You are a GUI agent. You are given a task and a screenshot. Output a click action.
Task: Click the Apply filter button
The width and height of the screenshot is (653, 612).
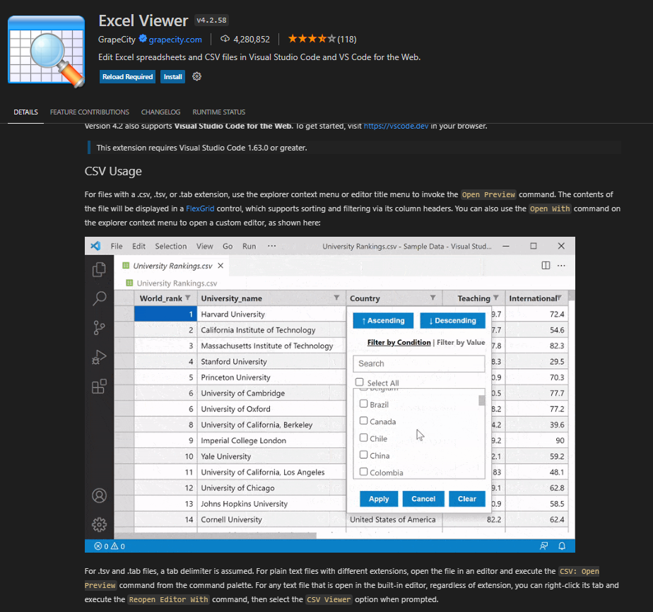pyautogui.click(x=379, y=499)
